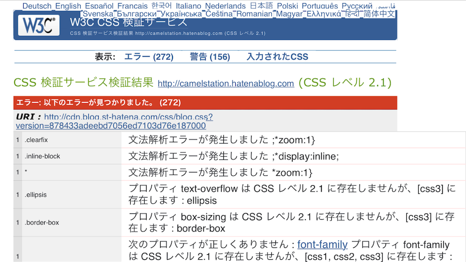
Task: Switch language to Български
Action: [137, 14]
